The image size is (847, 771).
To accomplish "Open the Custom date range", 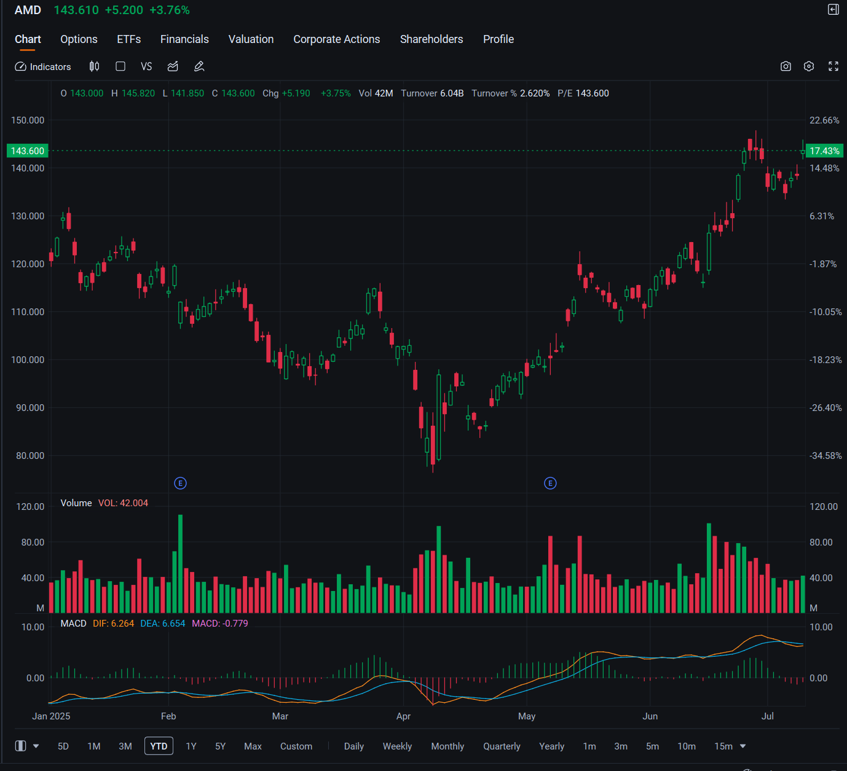I will pos(296,746).
